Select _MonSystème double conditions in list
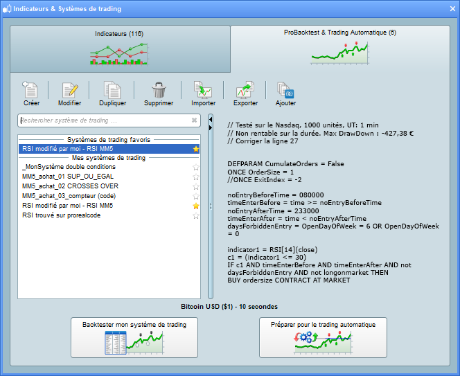This screenshot has width=460, height=376. 109,167
